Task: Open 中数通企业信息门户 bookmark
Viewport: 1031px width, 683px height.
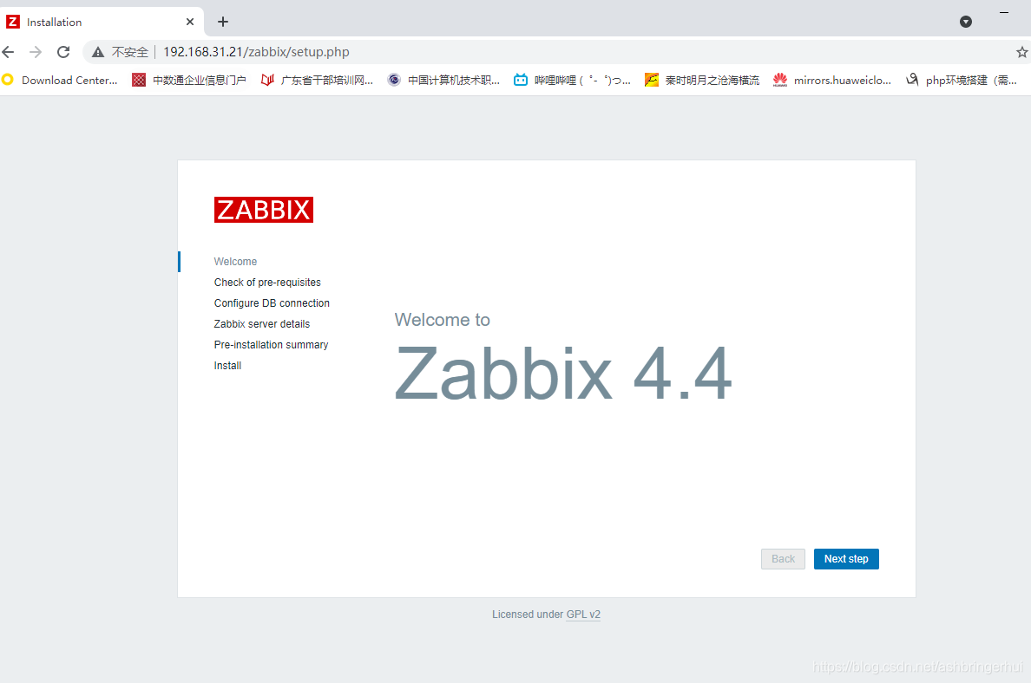Action: pyautogui.click(x=189, y=80)
